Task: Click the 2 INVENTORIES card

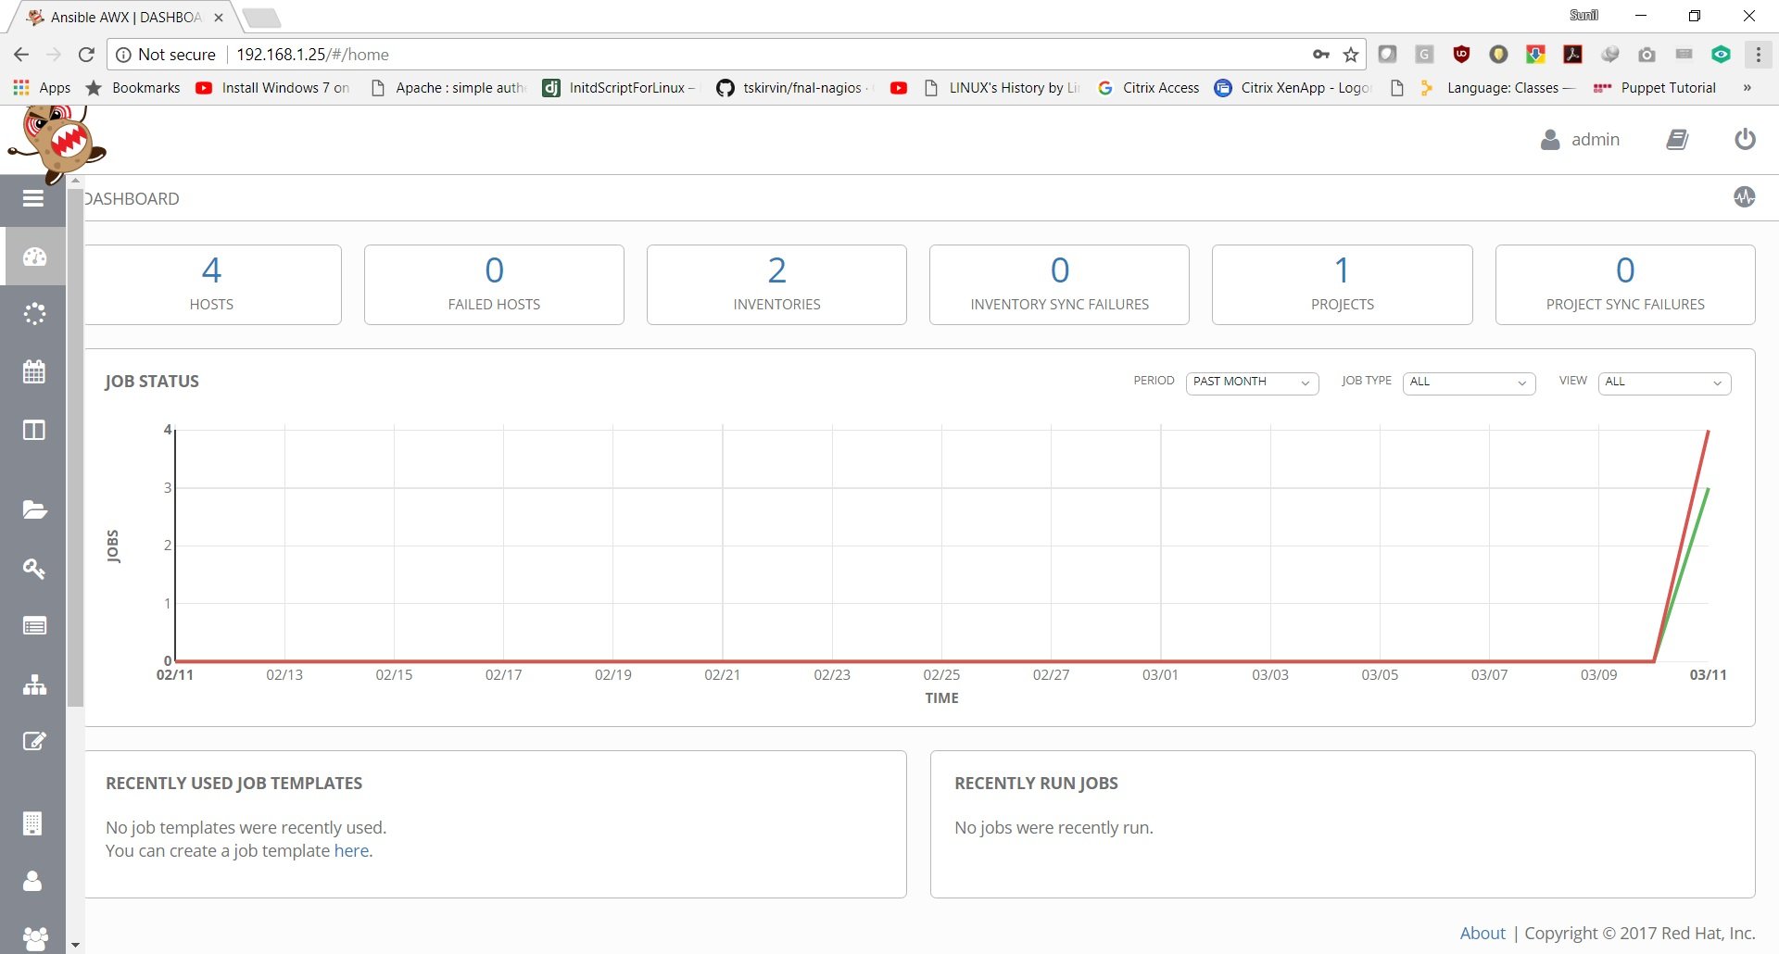Action: point(776,284)
